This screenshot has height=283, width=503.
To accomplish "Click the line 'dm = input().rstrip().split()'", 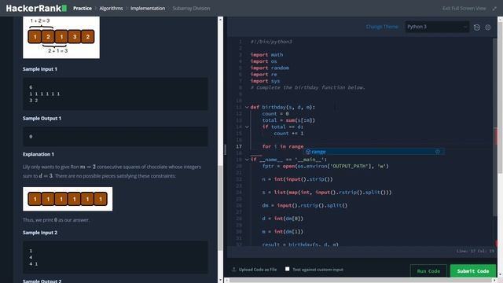I will click(x=305, y=205).
